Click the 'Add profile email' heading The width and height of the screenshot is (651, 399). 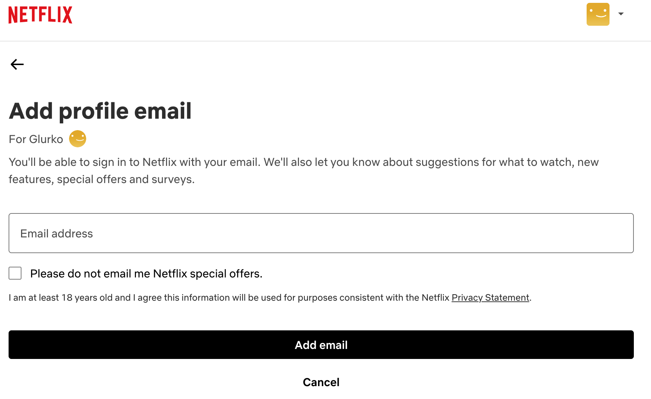pyautogui.click(x=100, y=111)
